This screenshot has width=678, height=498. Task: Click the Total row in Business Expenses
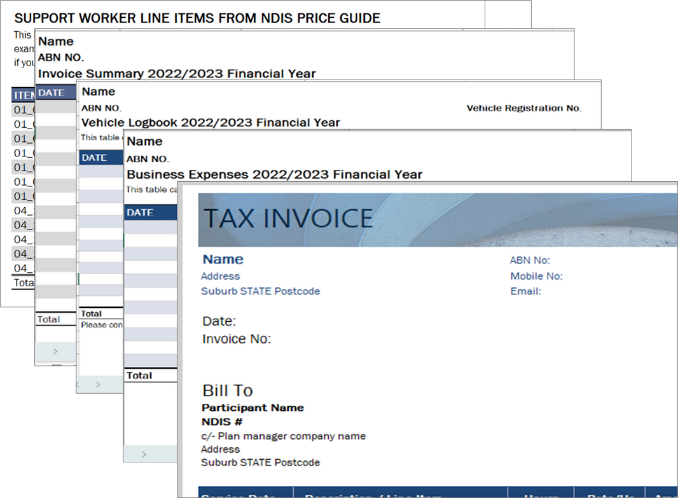(x=139, y=376)
